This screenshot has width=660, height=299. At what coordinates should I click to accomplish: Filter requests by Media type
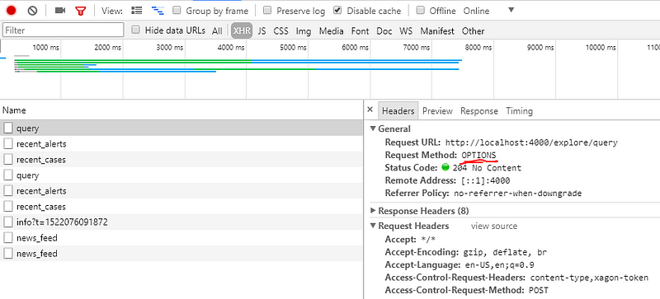coord(332,30)
